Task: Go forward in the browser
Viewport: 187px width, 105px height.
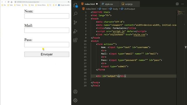Action: (5, 2)
